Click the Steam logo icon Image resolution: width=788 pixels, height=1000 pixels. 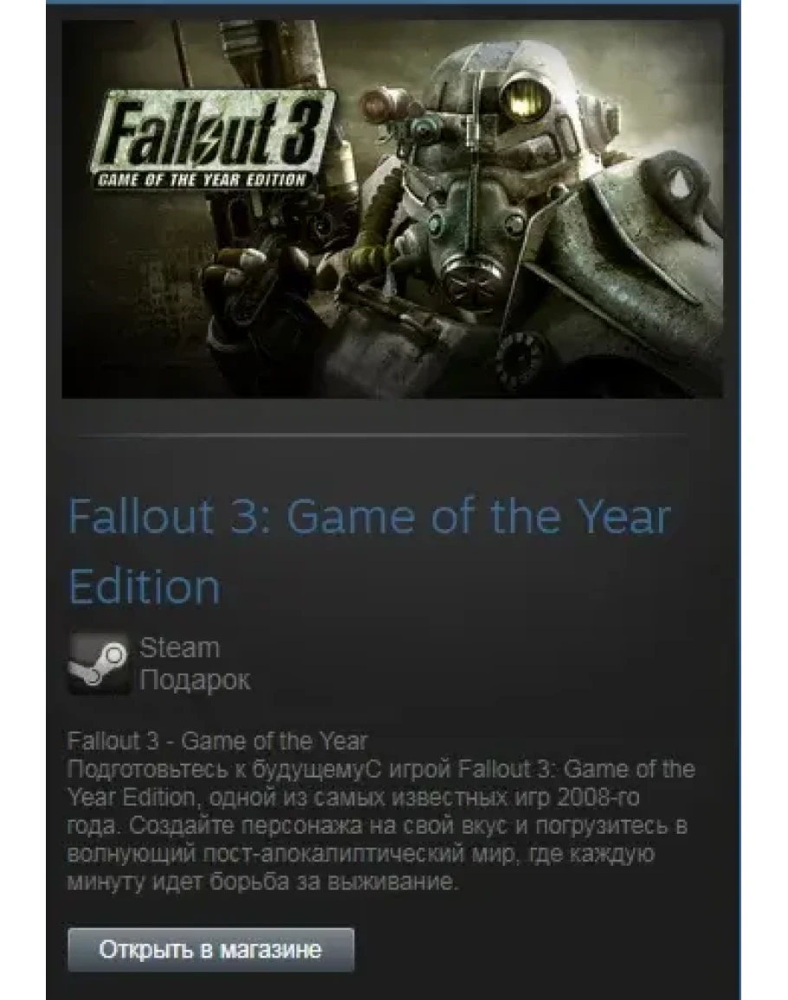coord(99,664)
